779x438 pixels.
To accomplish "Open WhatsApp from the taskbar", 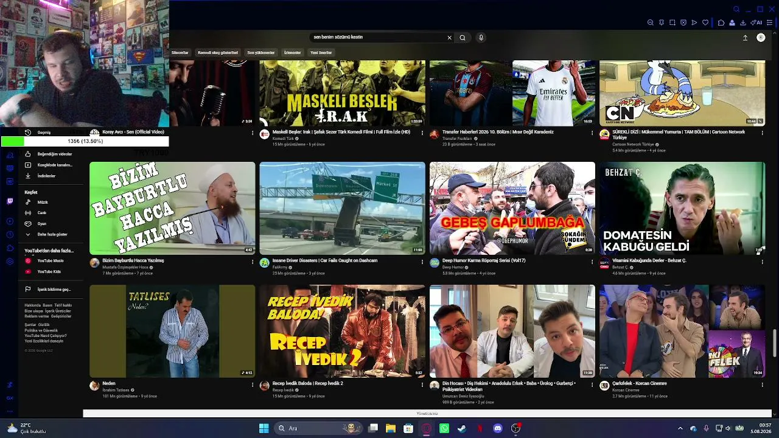I will (x=444, y=428).
